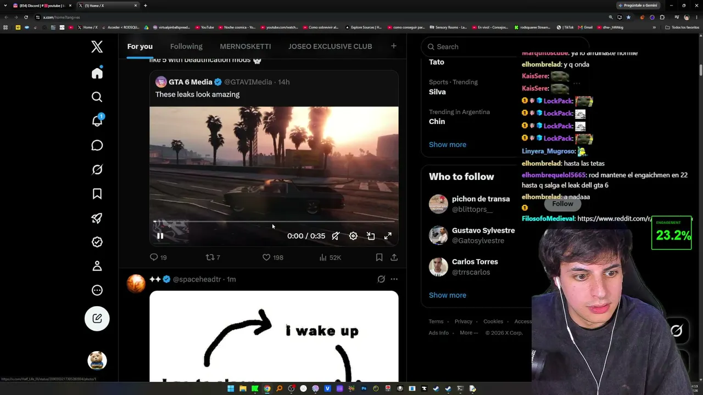
Task: Open the MERNOSKETTI timeline tab
Action: click(x=246, y=47)
